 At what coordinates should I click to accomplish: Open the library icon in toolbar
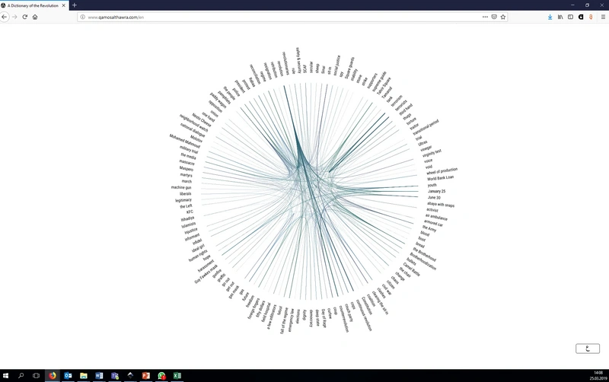pos(560,17)
